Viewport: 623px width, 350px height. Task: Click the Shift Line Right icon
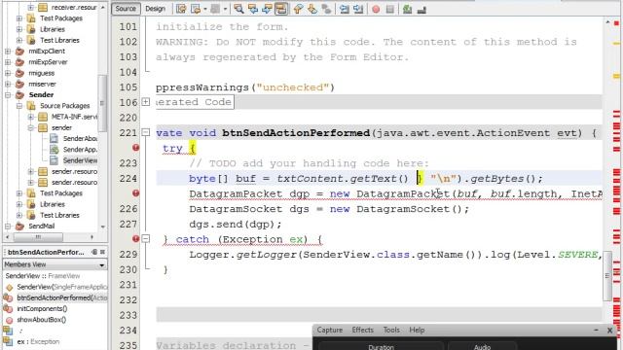coord(358,9)
